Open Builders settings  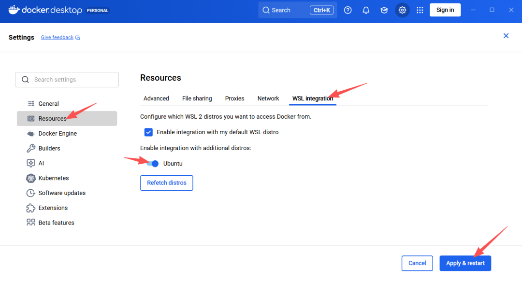click(x=67, y=148)
